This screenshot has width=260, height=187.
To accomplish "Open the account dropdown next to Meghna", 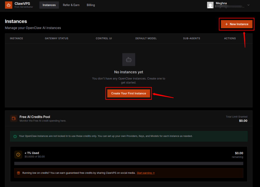I will pyautogui.click(x=248, y=5).
